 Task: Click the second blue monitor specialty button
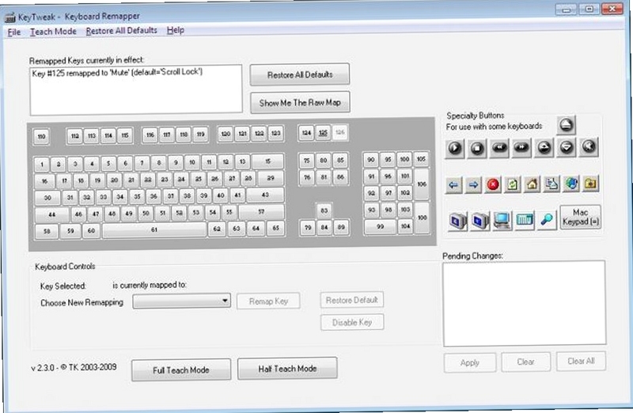(x=480, y=221)
